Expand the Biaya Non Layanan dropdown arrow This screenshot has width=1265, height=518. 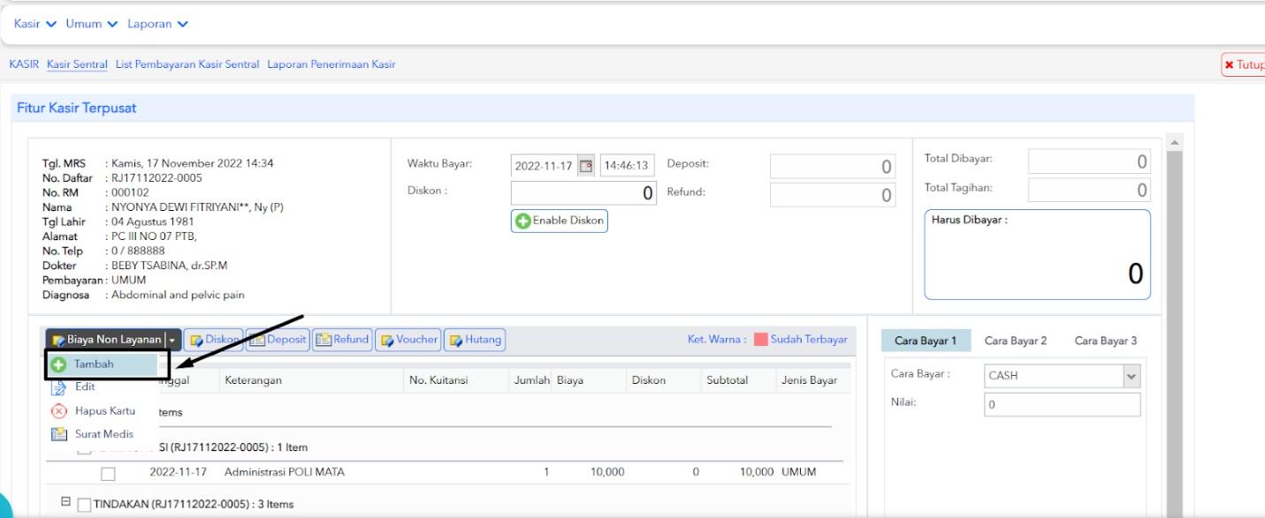[173, 340]
